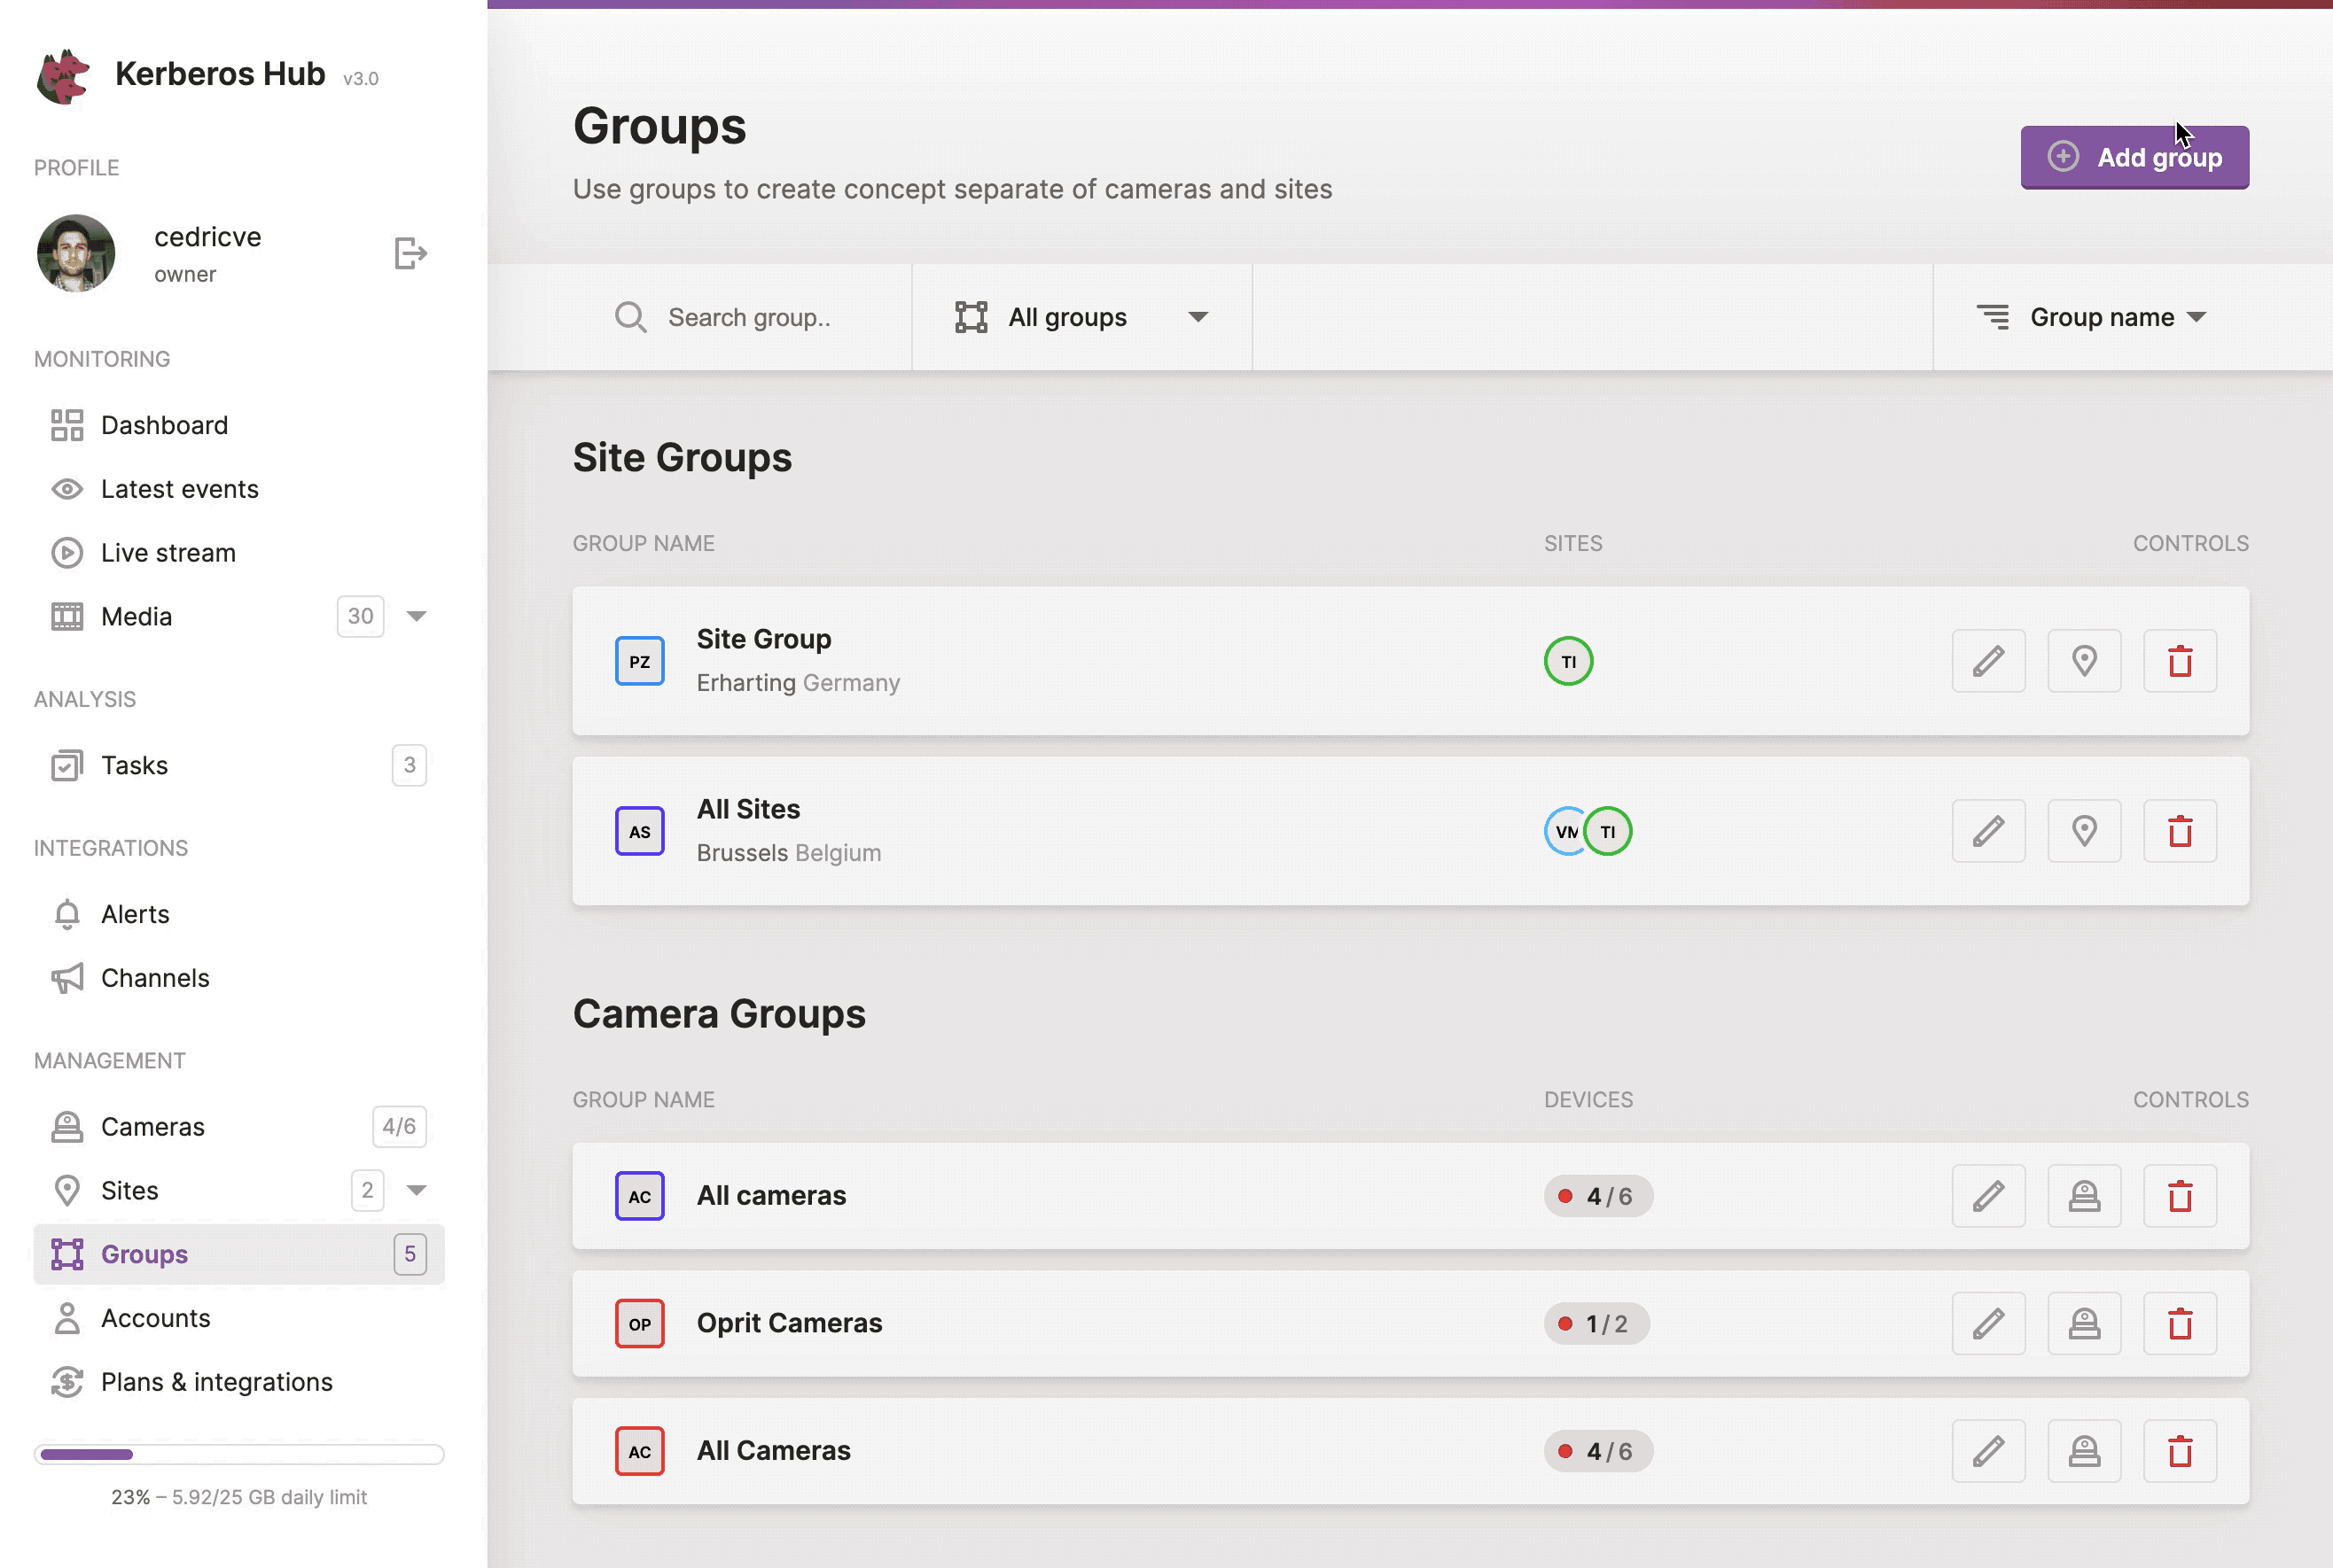Delete the All Sites group

(2181, 831)
